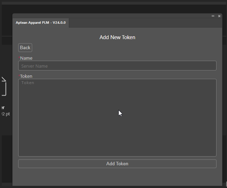The image size is (227, 188).
Task: Click empty tab strip right of Aptean tab
Action: 144,23
